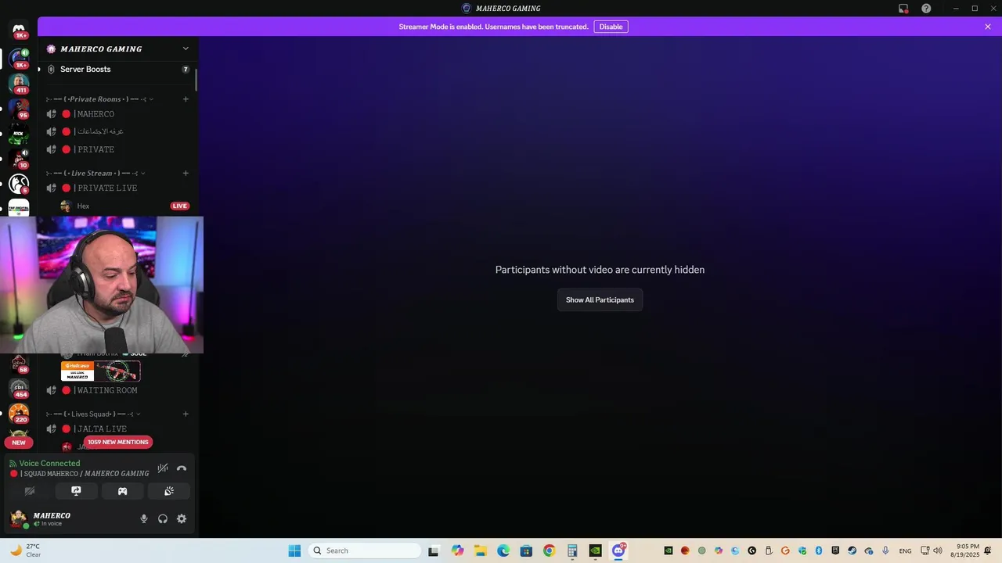Disconnect from voice with the hang-up icon
Image resolution: width=1002 pixels, height=563 pixels.
[182, 468]
